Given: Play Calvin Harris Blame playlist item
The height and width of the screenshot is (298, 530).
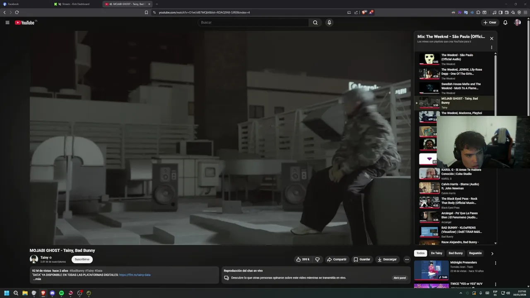Looking at the screenshot, I should [454, 188].
